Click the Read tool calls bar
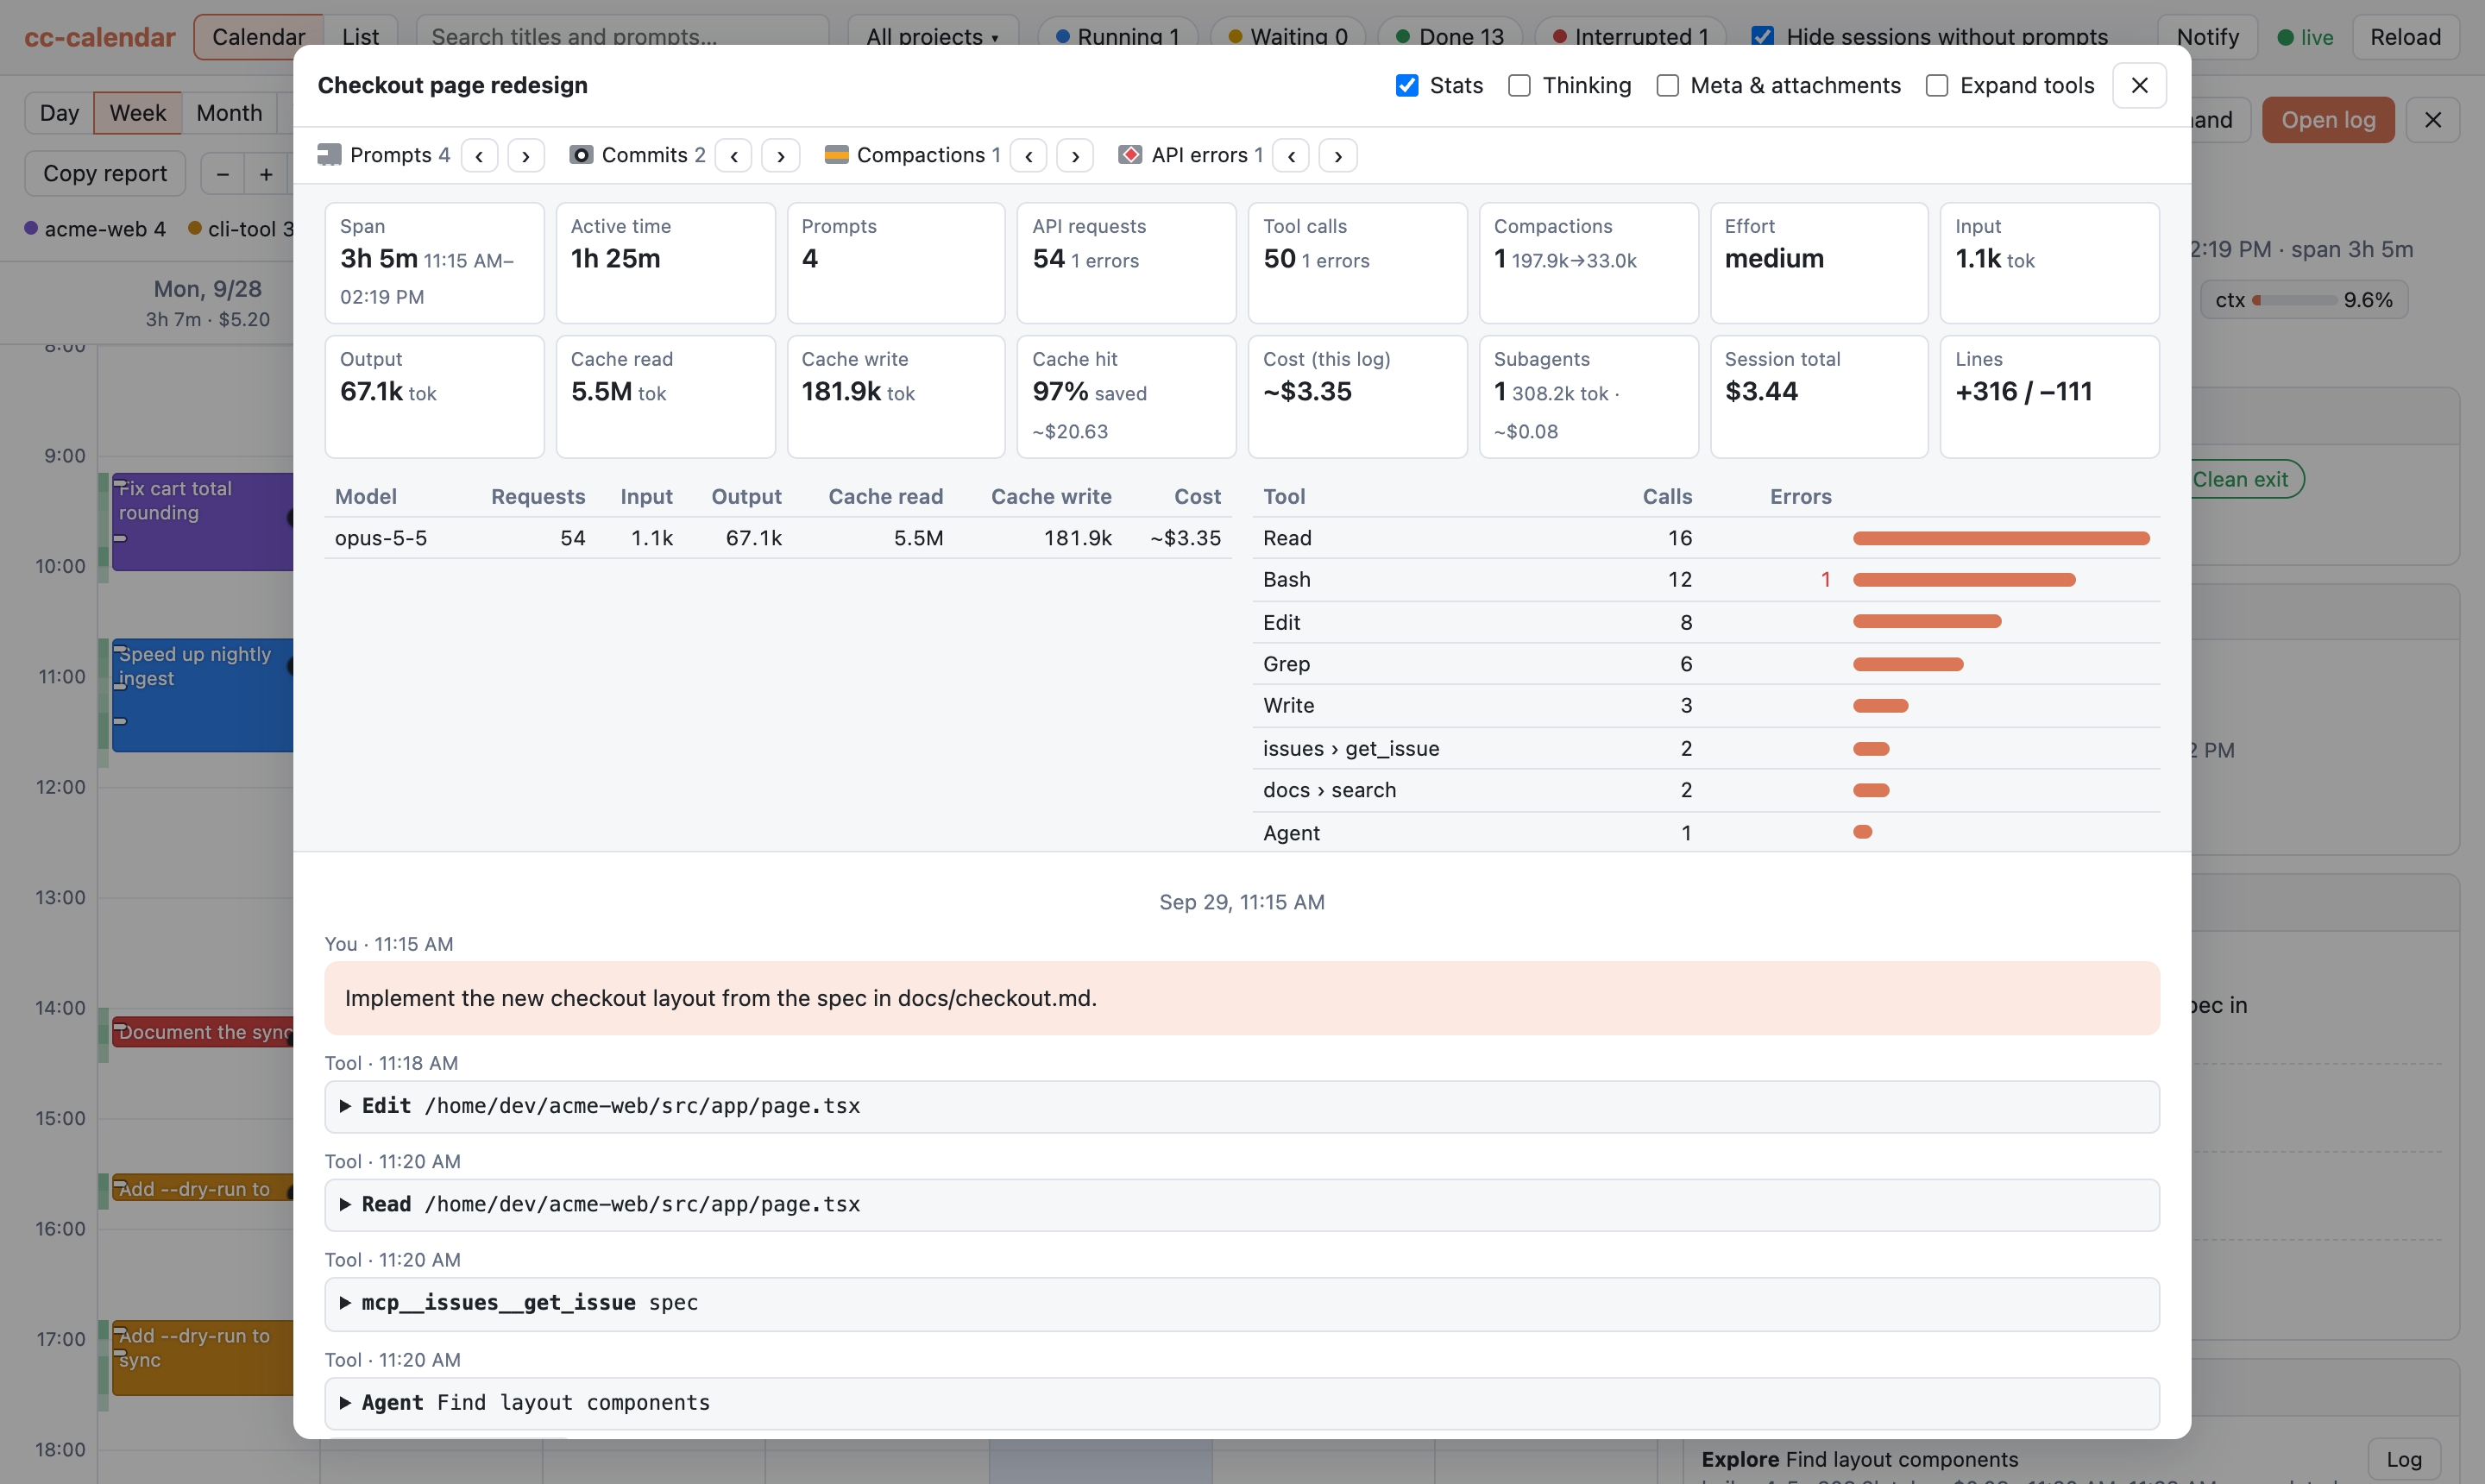Viewport: 2485px width, 1484px height. 2000,538
